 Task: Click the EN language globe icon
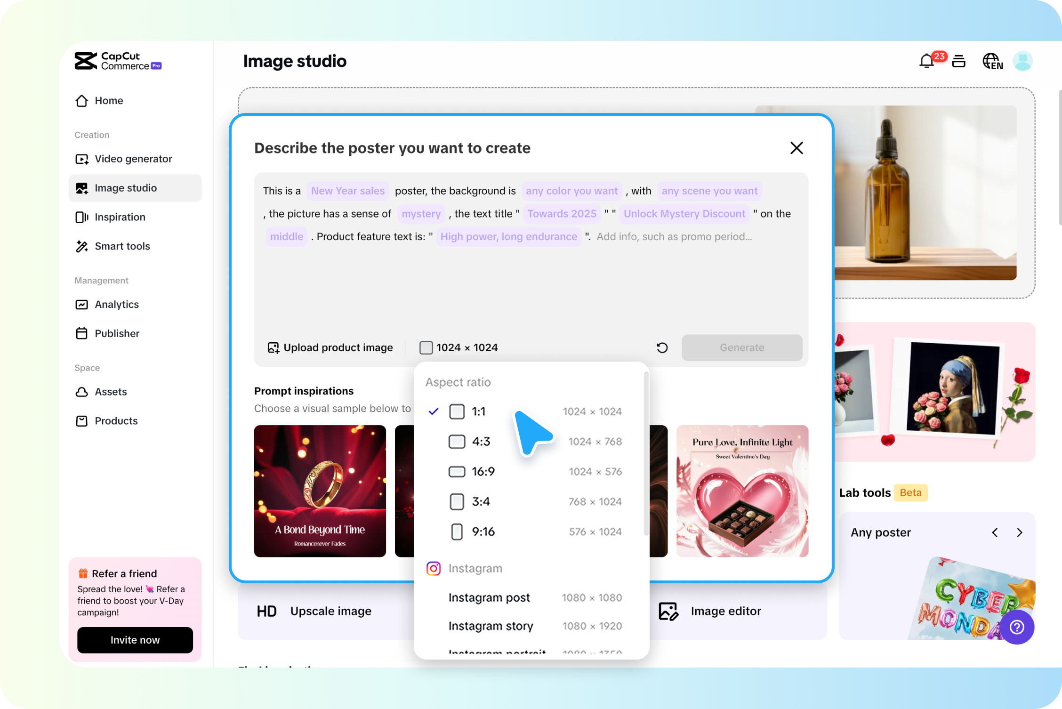tap(992, 61)
